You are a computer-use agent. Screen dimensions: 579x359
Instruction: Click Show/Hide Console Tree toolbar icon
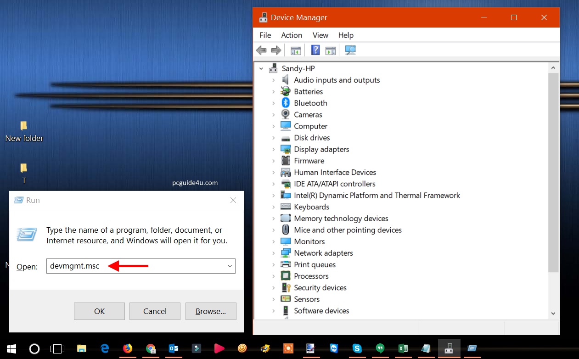pyautogui.click(x=296, y=50)
